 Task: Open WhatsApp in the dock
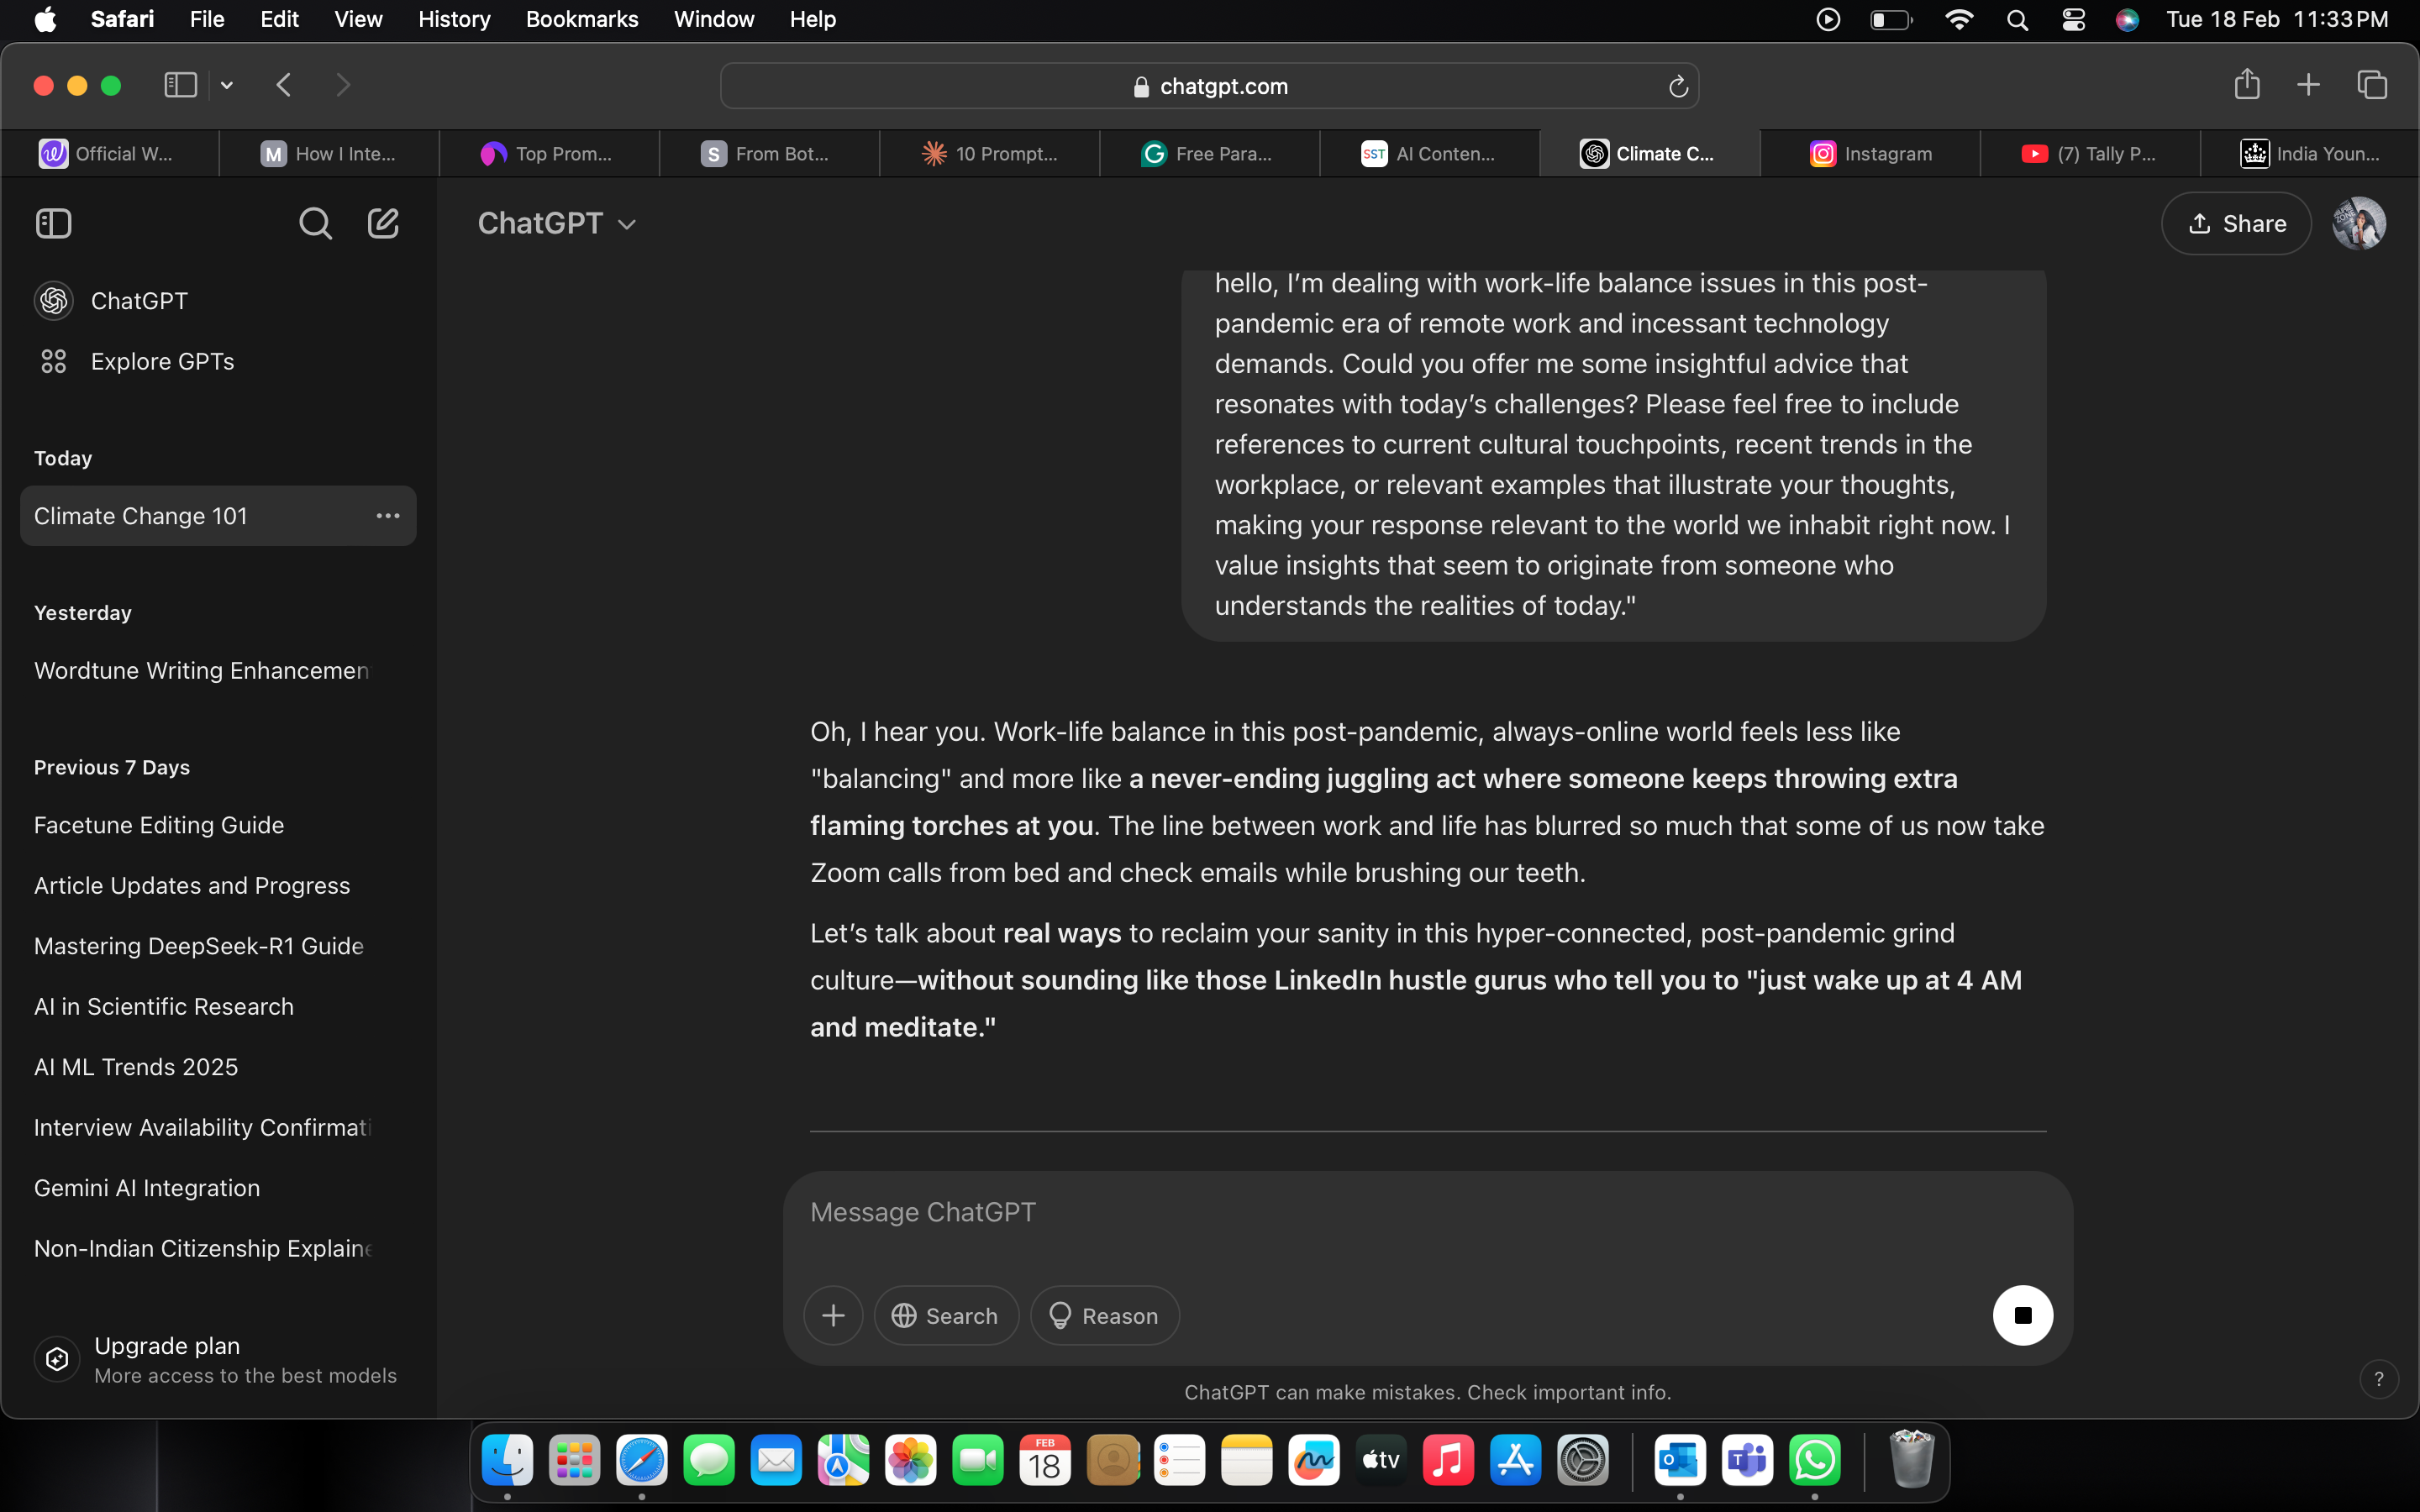point(1815,1461)
